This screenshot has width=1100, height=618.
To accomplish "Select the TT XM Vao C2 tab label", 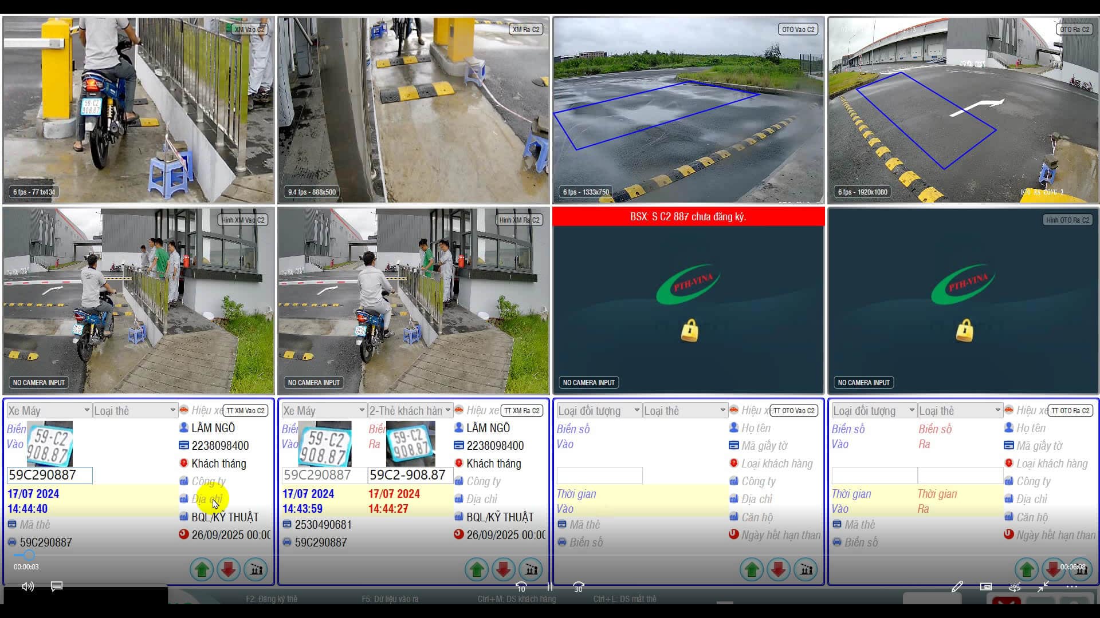I will 245,410.
